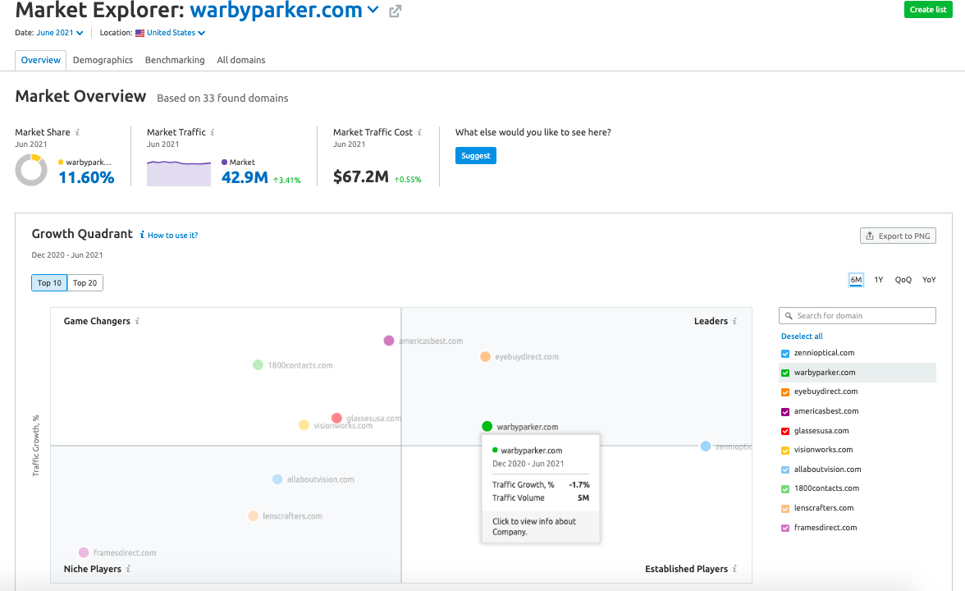Uncheck the zennioptical.com checkbox
Viewport: 965px width, 591px height.
(x=785, y=353)
